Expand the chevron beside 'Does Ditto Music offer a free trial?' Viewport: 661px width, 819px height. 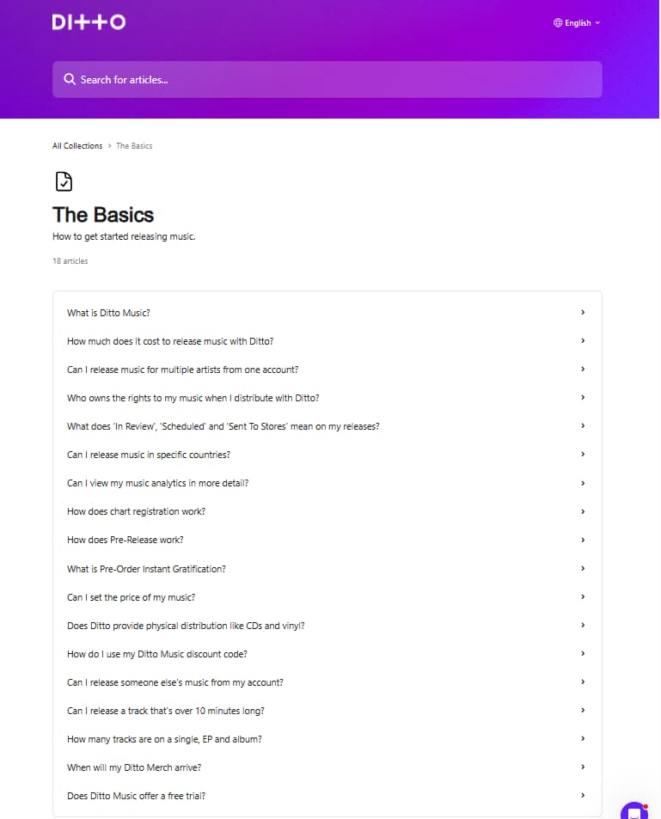tap(582, 795)
